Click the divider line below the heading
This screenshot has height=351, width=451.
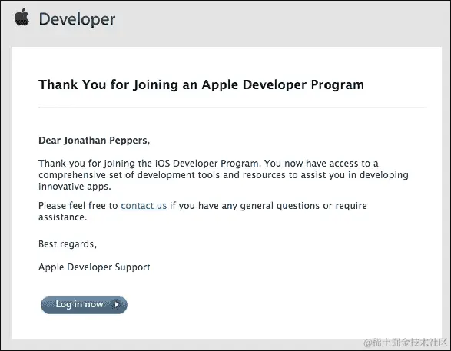233,107
